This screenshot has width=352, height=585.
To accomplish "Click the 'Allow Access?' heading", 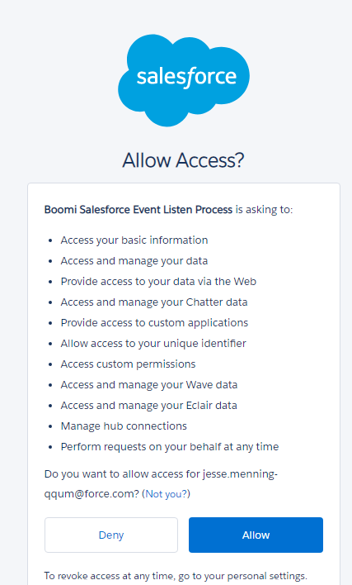I will click(x=183, y=160).
